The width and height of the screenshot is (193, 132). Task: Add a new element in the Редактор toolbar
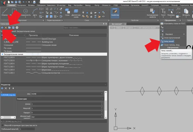[2, 88]
